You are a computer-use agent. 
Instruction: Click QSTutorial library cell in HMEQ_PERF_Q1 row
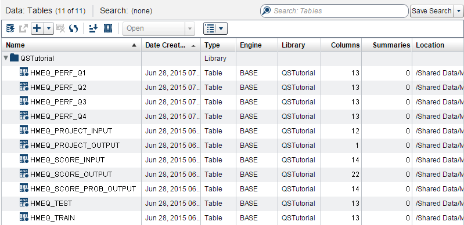(x=298, y=73)
